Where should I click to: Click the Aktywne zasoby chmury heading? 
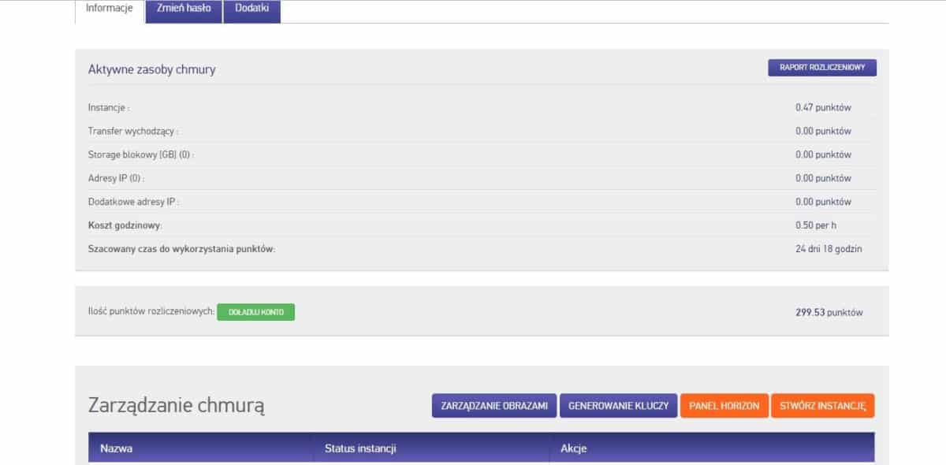pyautogui.click(x=151, y=69)
